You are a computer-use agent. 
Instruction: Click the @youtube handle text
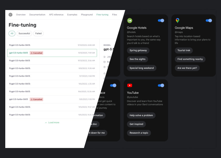(132, 97)
